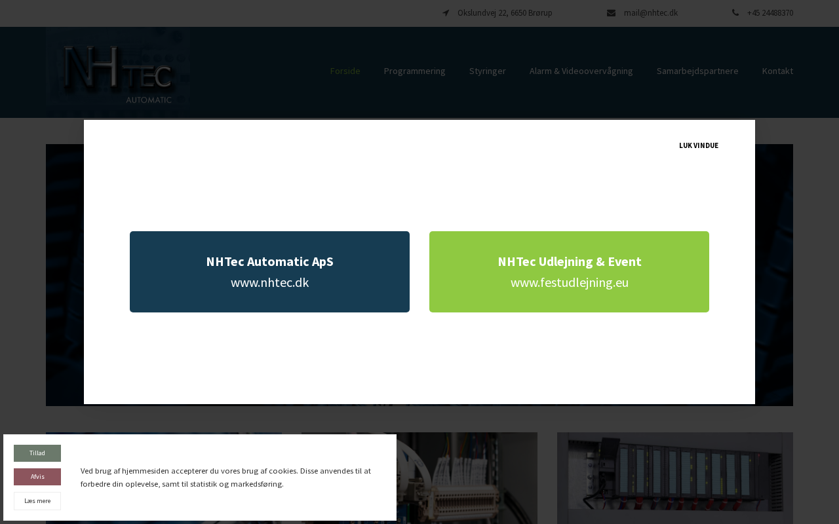
Task: Click the address Okslundvej 22, 6650 Brørup
Action: click(505, 13)
